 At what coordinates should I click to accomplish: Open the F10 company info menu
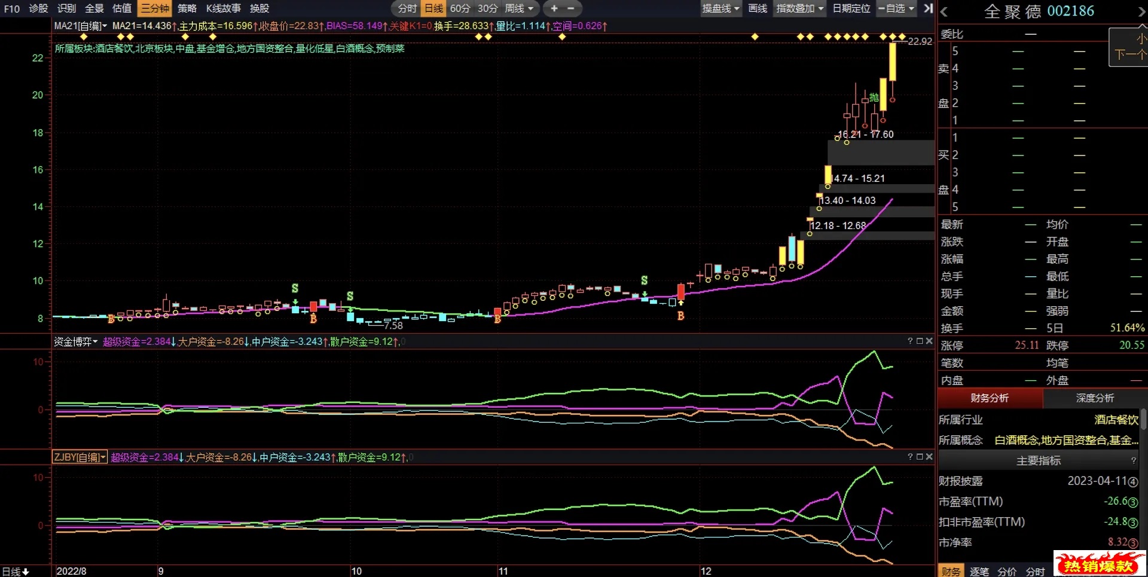[11, 8]
